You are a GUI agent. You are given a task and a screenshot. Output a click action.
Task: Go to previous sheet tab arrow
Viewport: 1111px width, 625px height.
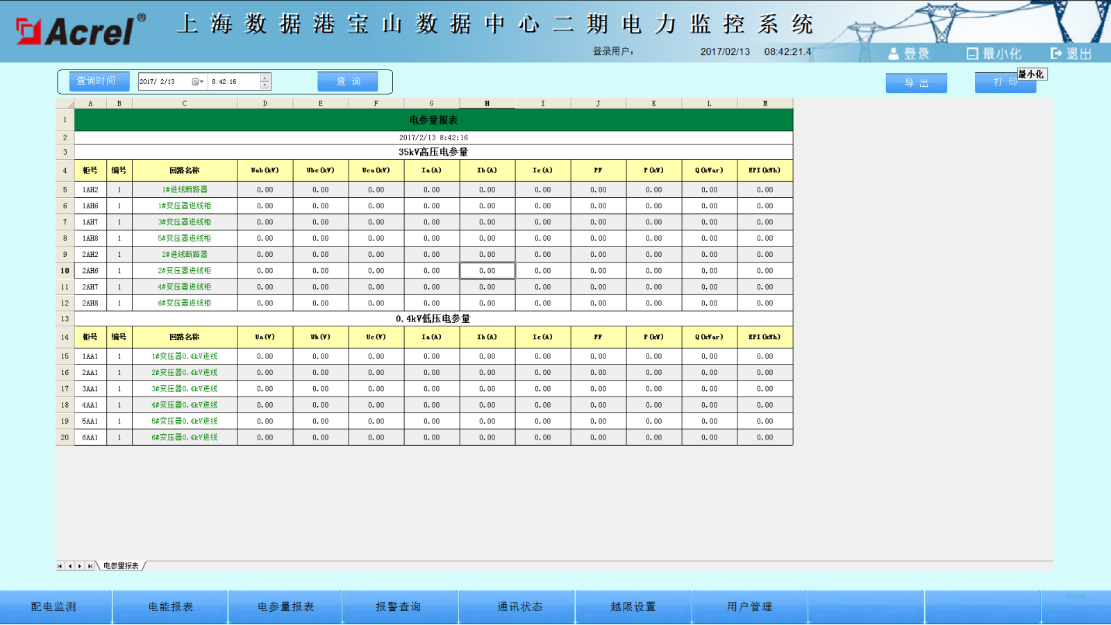tap(69, 566)
